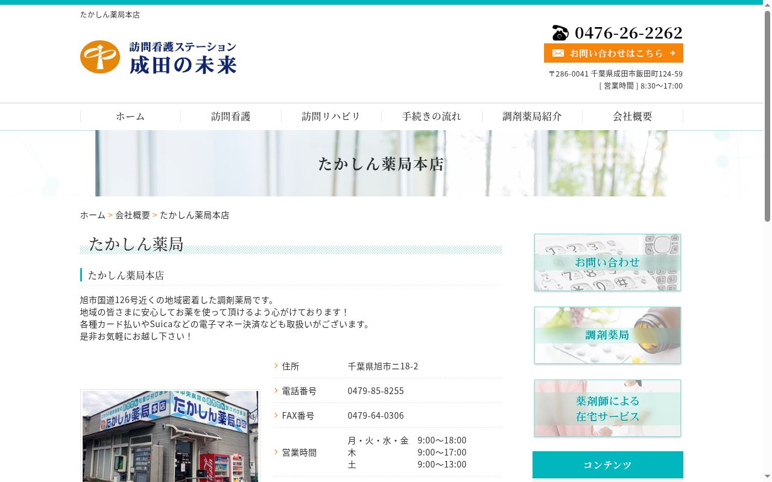Click the たかしん薬局本店 banner title

coord(381,164)
